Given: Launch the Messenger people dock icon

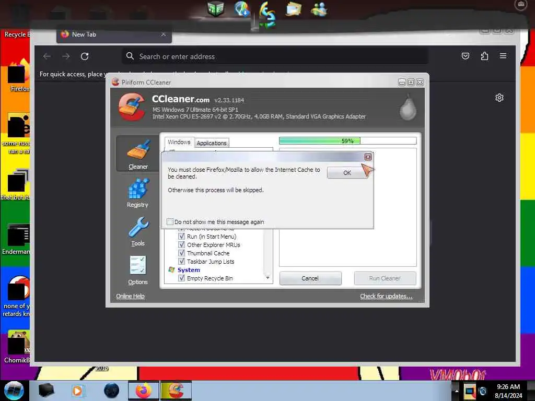Looking at the screenshot, I should 319,9.
